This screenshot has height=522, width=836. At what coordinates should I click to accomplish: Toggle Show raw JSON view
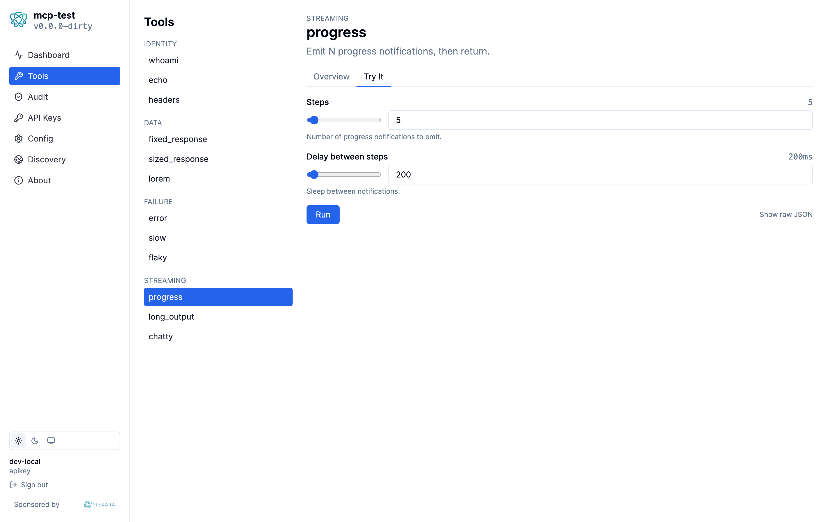tap(785, 214)
